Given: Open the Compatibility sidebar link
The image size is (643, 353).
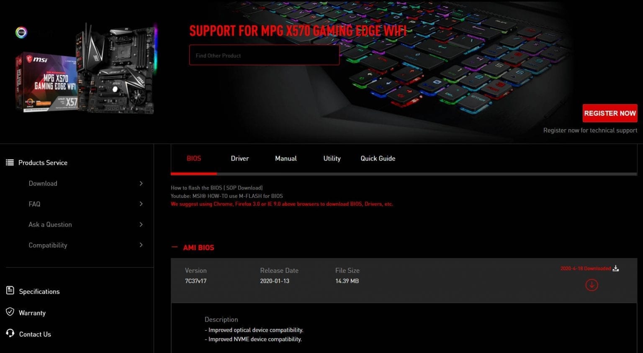Looking at the screenshot, I should pyautogui.click(x=48, y=245).
